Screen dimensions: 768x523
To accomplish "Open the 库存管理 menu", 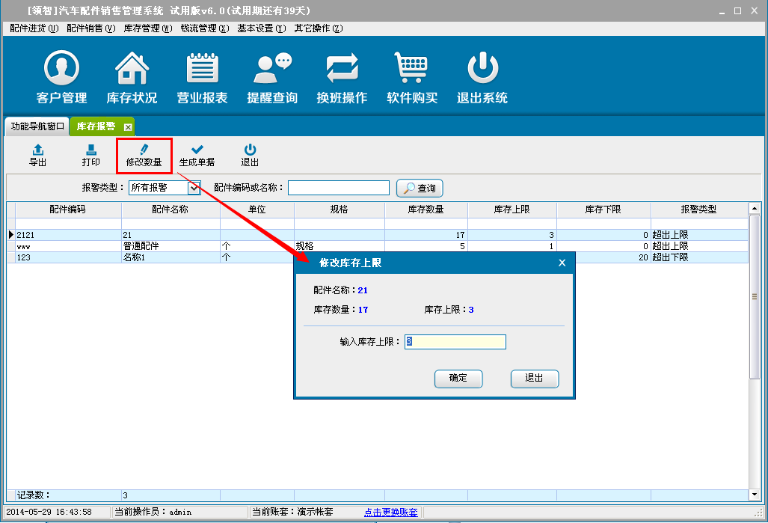I will (147, 28).
